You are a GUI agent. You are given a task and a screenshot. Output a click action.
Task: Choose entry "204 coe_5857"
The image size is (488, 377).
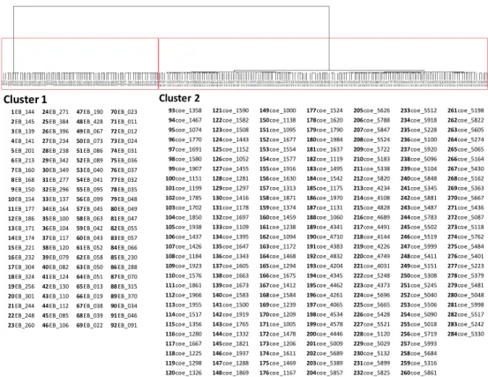[x=325, y=373]
